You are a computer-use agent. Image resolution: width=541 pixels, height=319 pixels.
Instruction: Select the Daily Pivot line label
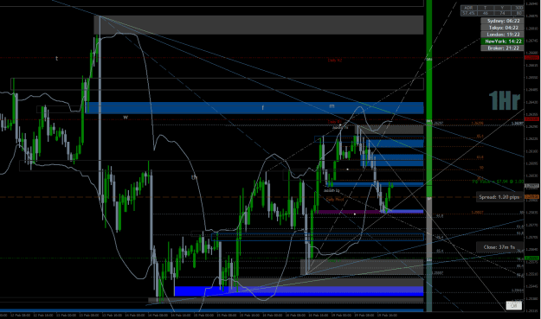coord(335,199)
